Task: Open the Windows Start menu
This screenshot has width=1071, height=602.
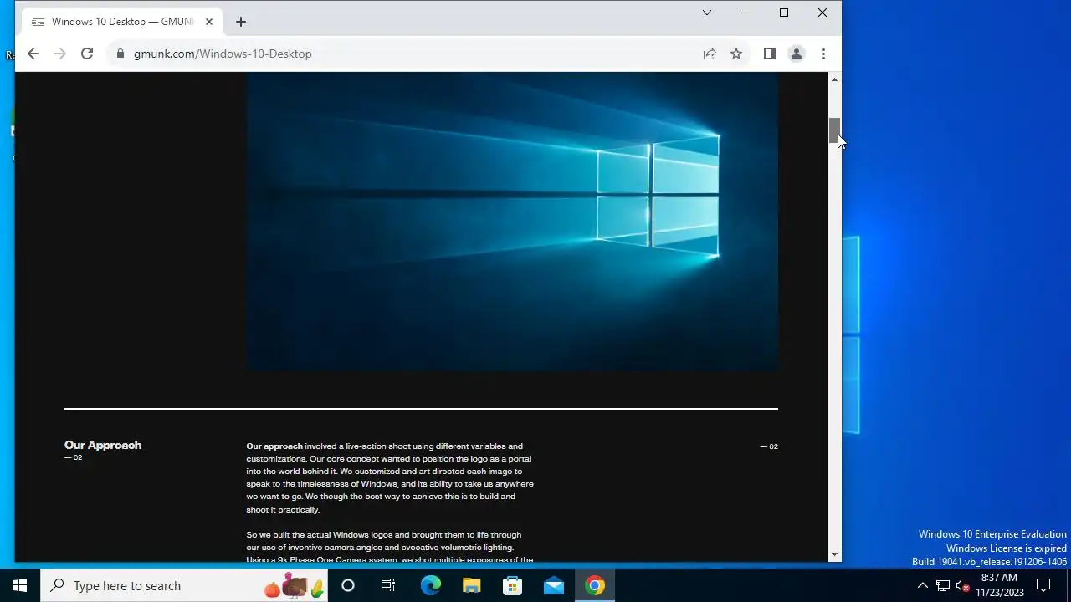Action: point(20,585)
